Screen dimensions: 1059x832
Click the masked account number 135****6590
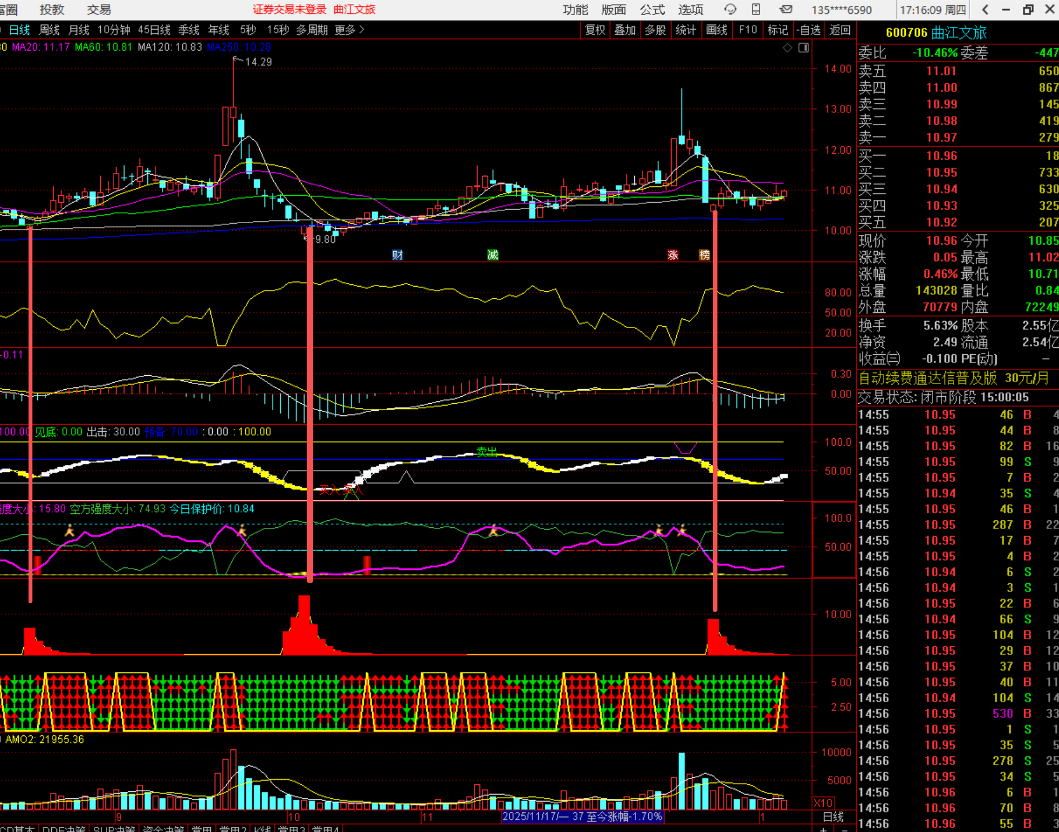pos(842,10)
